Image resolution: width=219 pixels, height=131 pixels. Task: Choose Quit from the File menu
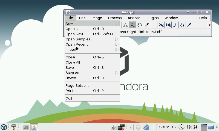[92, 99]
